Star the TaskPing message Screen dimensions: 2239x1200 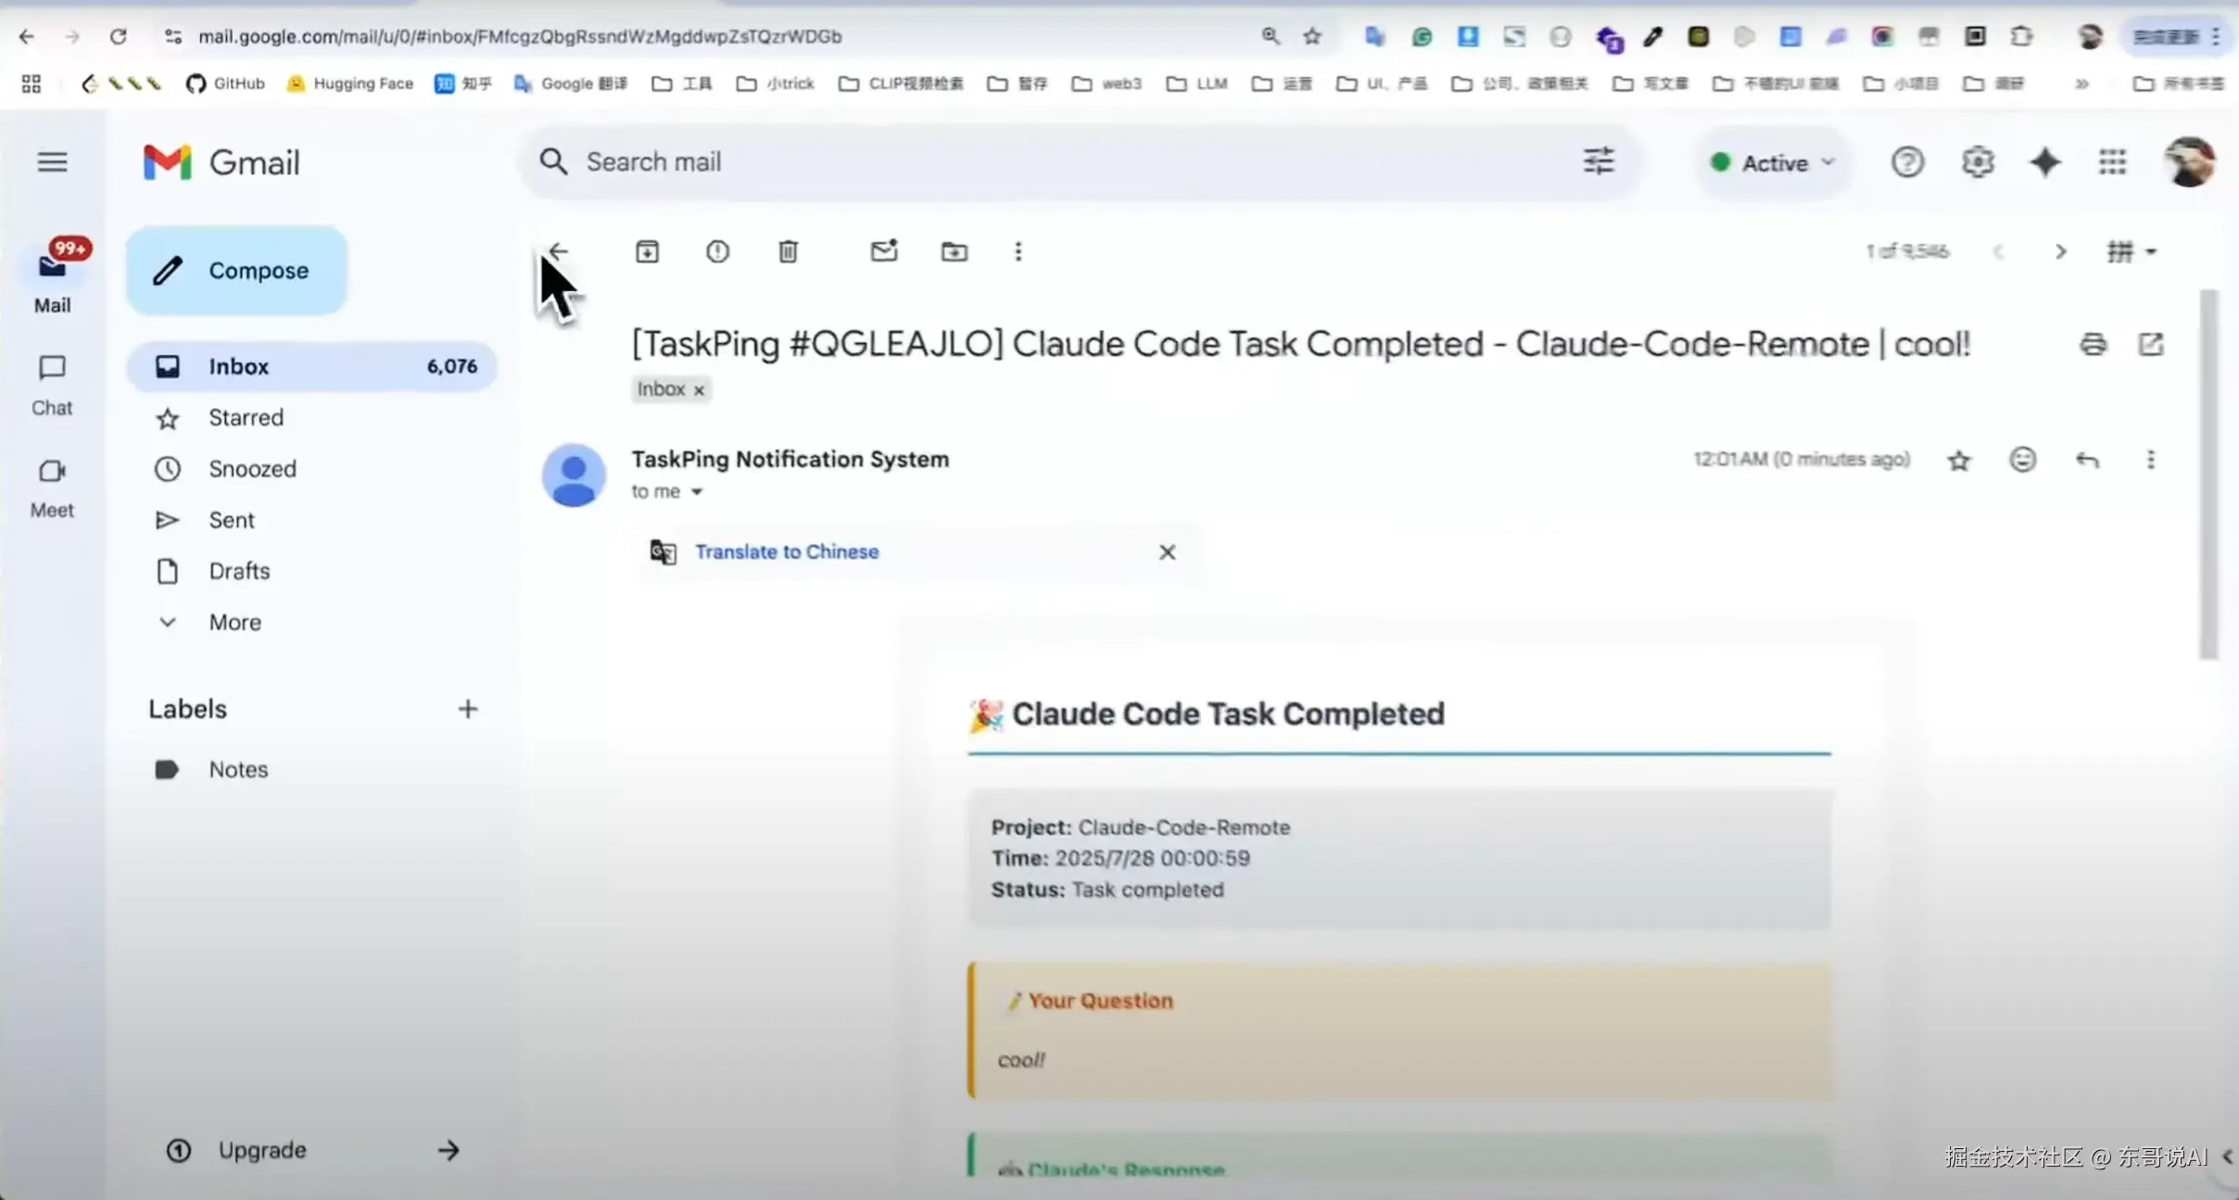pyautogui.click(x=1958, y=461)
